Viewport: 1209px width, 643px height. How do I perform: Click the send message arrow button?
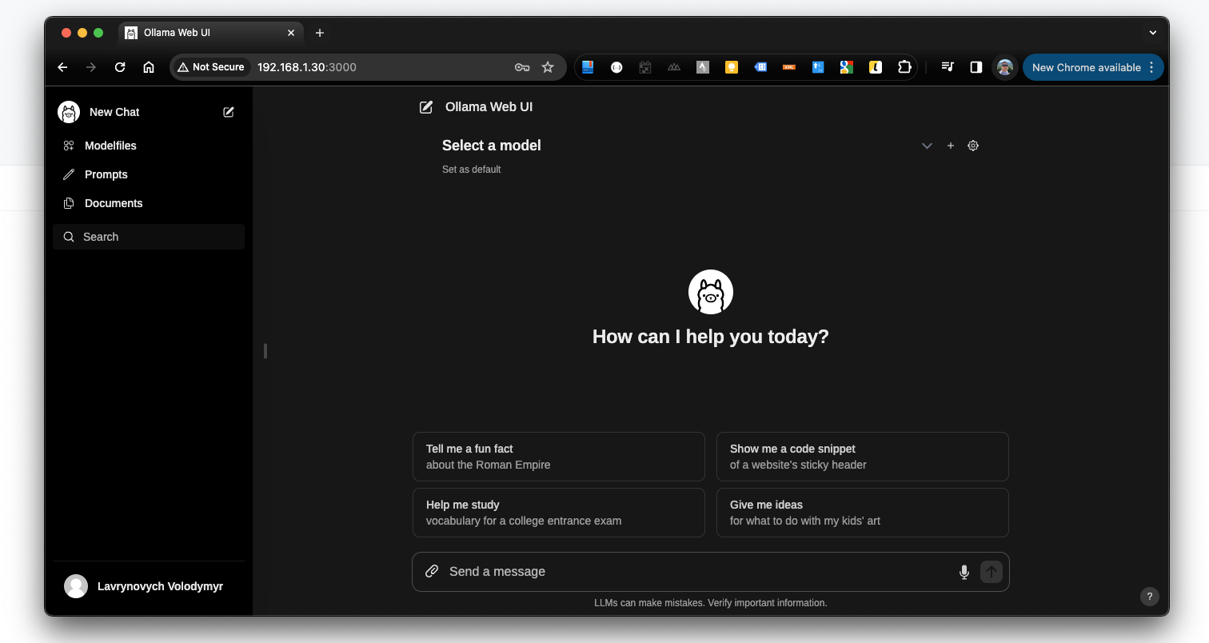pos(992,572)
